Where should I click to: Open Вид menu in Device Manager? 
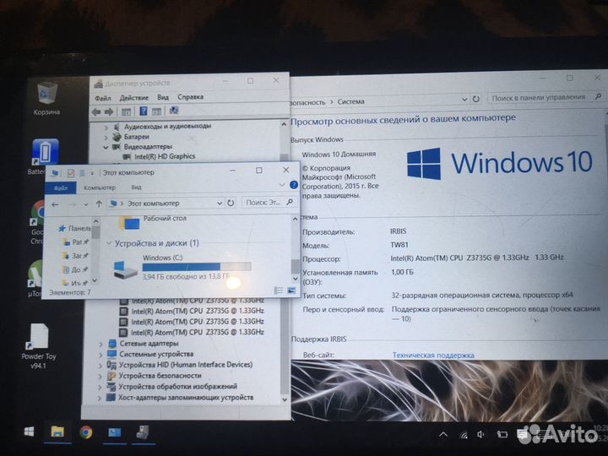coord(163,97)
